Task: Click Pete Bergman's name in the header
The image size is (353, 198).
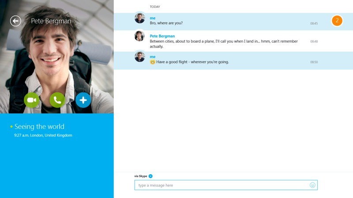Action: [51, 21]
